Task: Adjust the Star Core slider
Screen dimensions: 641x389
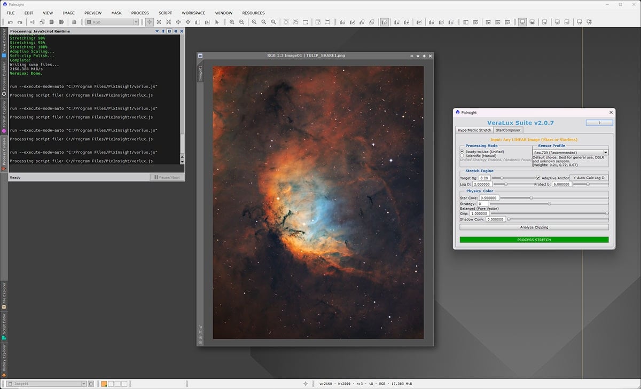Action: pyautogui.click(x=531, y=198)
